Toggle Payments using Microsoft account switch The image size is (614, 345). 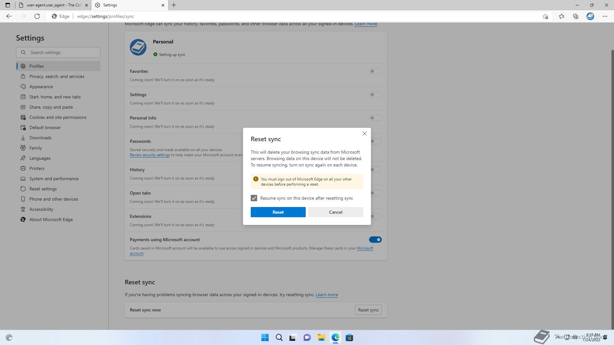[x=375, y=240]
